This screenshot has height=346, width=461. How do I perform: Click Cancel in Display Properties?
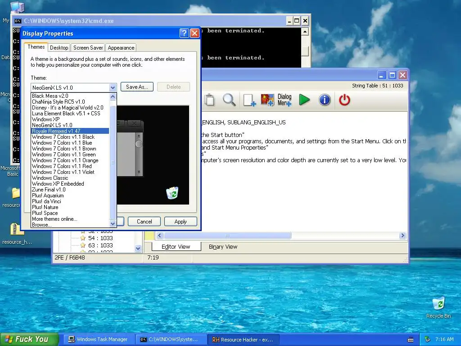(x=145, y=222)
